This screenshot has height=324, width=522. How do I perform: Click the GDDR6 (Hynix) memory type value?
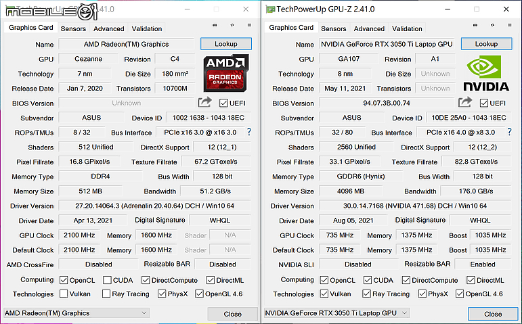click(361, 177)
